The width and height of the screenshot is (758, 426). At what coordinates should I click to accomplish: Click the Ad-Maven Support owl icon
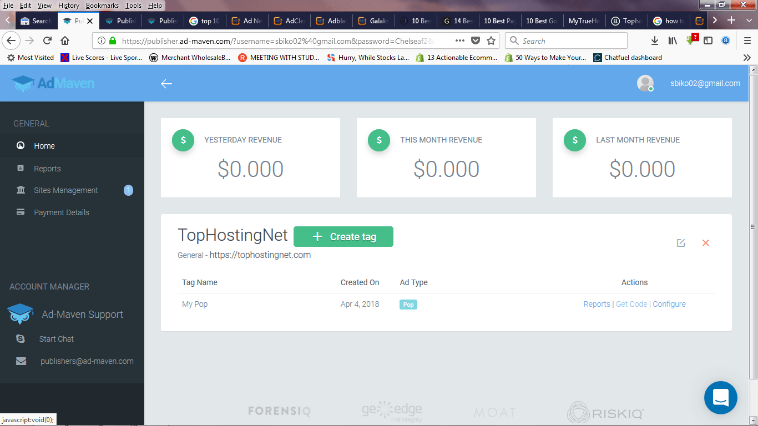[x=21, y=314]
